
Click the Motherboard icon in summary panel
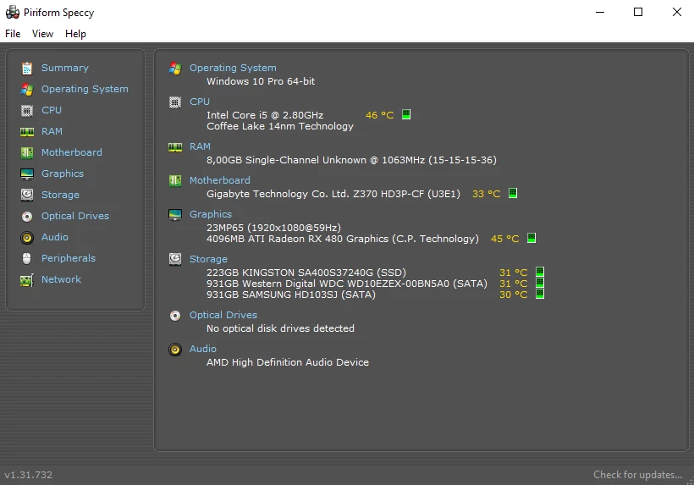[175, 180]
